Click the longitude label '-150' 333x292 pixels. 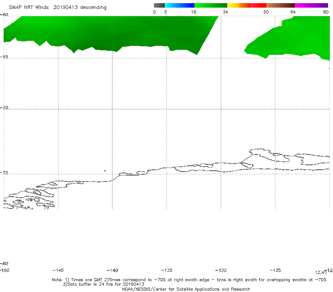(4, 270)
